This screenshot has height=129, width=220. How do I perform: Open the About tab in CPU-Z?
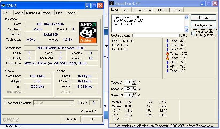(71, 13)
